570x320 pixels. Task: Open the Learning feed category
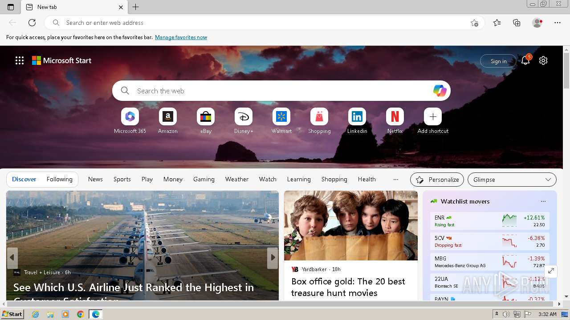click(299, 179)
